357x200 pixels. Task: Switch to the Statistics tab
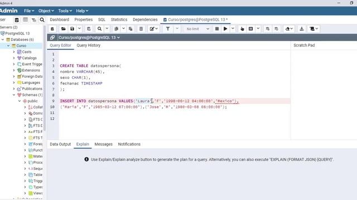119,19
